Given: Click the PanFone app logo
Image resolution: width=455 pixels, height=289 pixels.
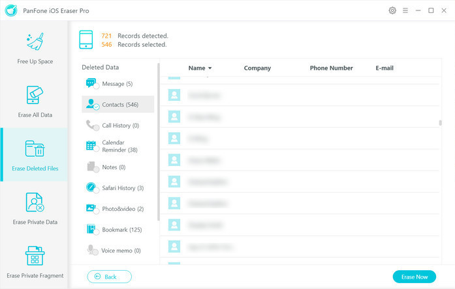Looking at the screenshot, I should click(11, 10).
